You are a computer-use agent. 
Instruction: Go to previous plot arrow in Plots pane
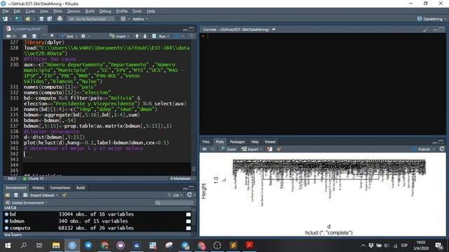pos(204,149)
